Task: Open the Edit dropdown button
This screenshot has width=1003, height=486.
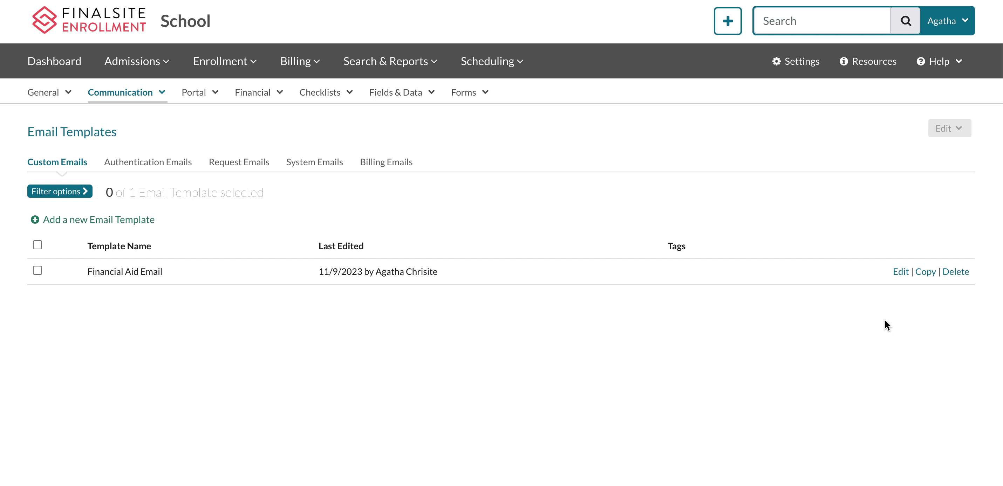Action: point(949,129)
